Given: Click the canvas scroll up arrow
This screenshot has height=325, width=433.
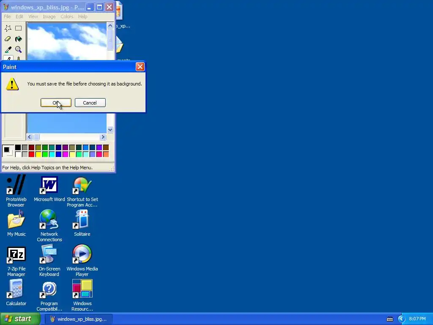Looking at the screenshot, I should [x=110, y=26].
